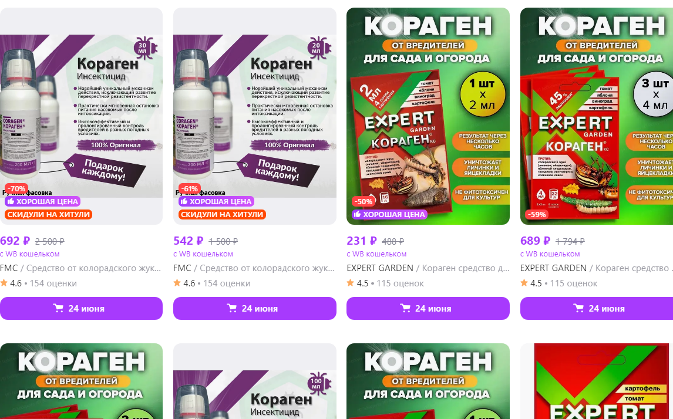
Task: Click cart icon on 231 ₽ product button
Action: tap(405, 308)
